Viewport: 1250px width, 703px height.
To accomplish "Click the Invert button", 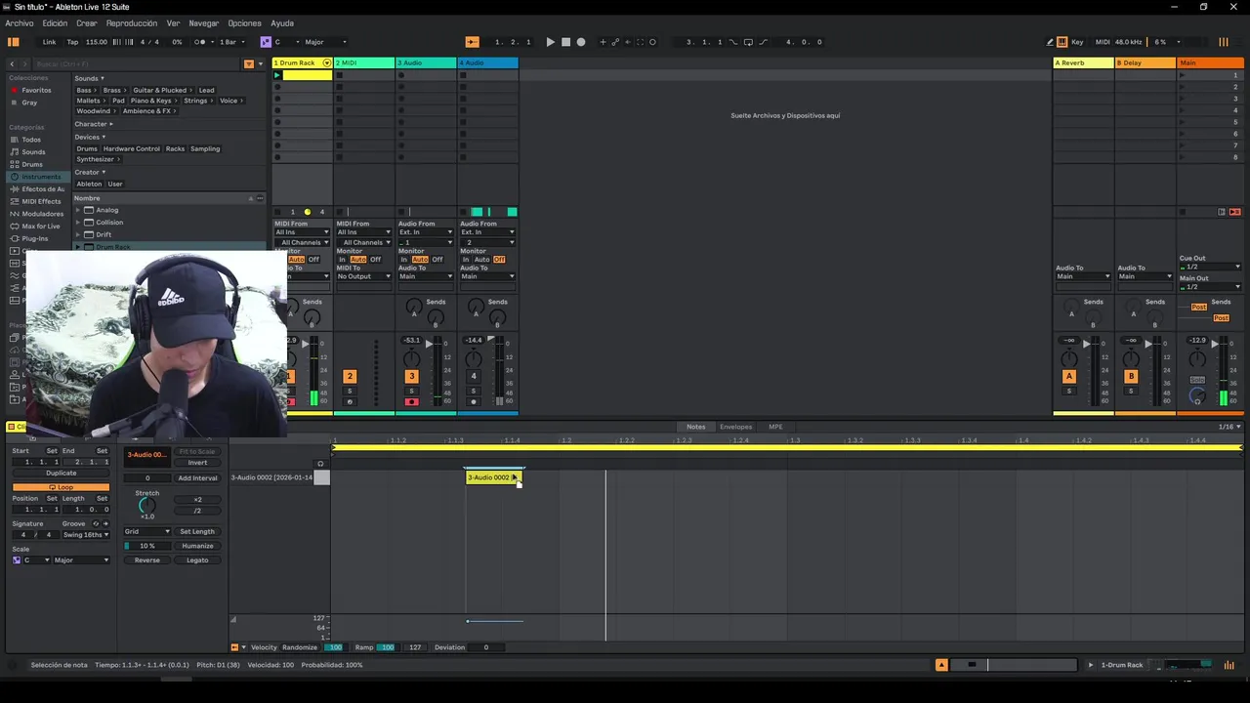I will click(x=197, y=463).
